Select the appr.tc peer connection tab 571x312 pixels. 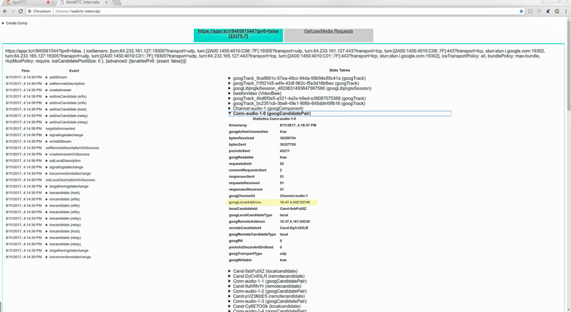(x=238, y=35)
